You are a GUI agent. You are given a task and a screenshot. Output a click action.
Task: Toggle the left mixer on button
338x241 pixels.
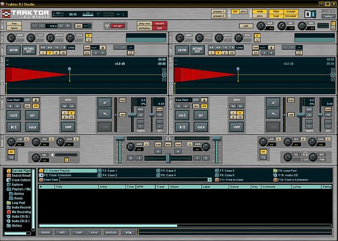(x=11, y=152)
